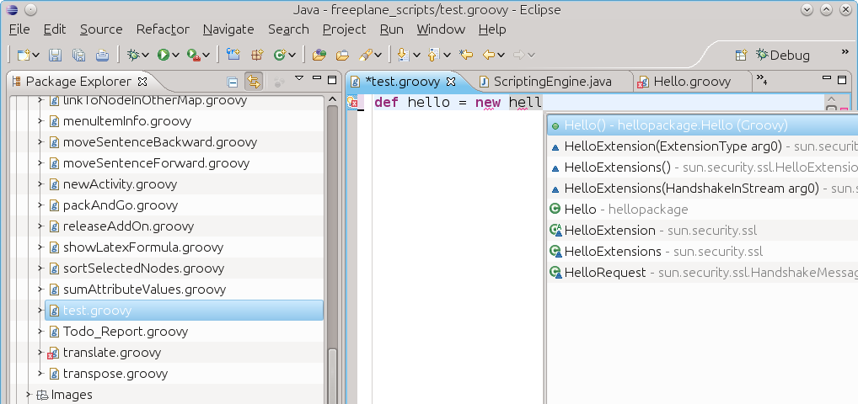The image size is (858, 404).
Task: Expand the Images folder in the tree
Action: tap(28, 394)
